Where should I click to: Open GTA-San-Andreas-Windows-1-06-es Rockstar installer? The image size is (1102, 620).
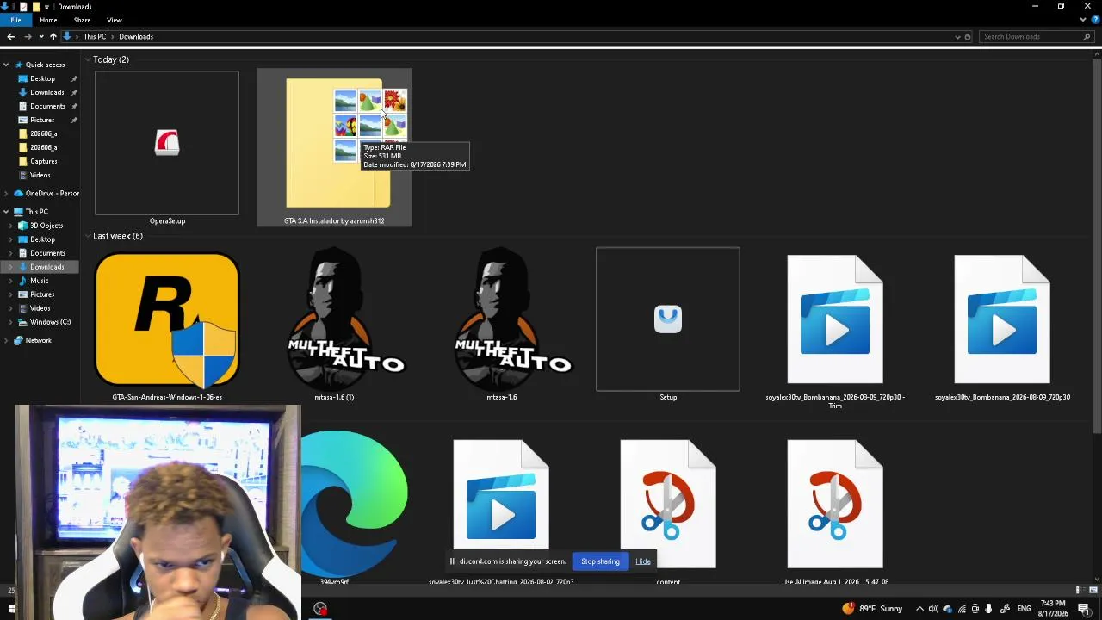(167, 325)
